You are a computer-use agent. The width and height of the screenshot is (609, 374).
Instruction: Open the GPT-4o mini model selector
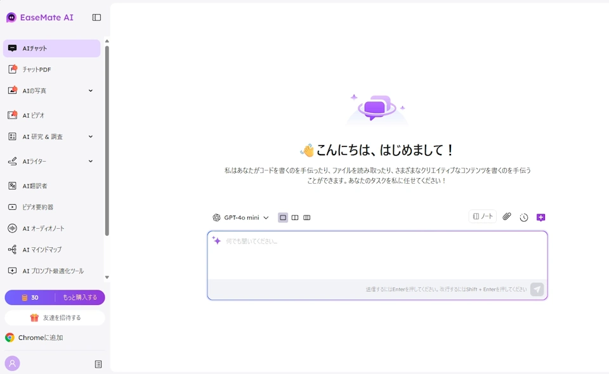[x=241, y=217]
